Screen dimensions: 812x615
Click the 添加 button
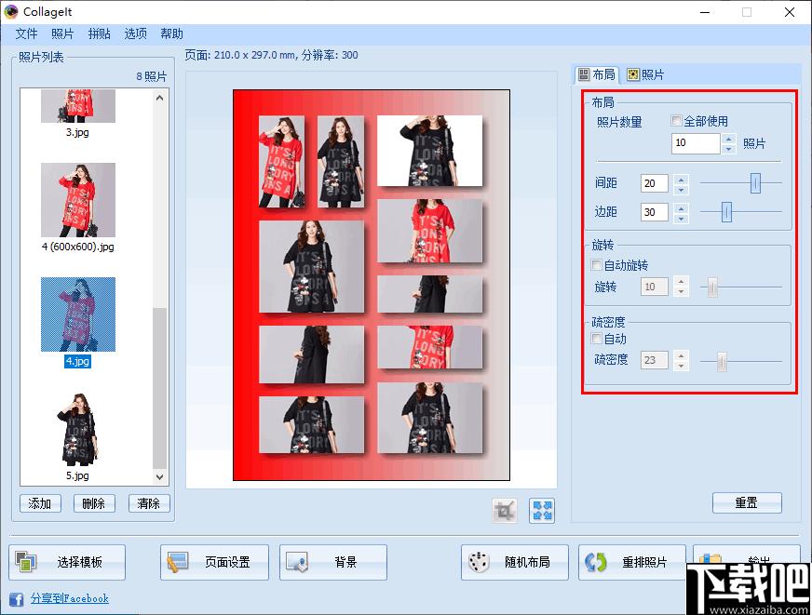coord(40,503)
